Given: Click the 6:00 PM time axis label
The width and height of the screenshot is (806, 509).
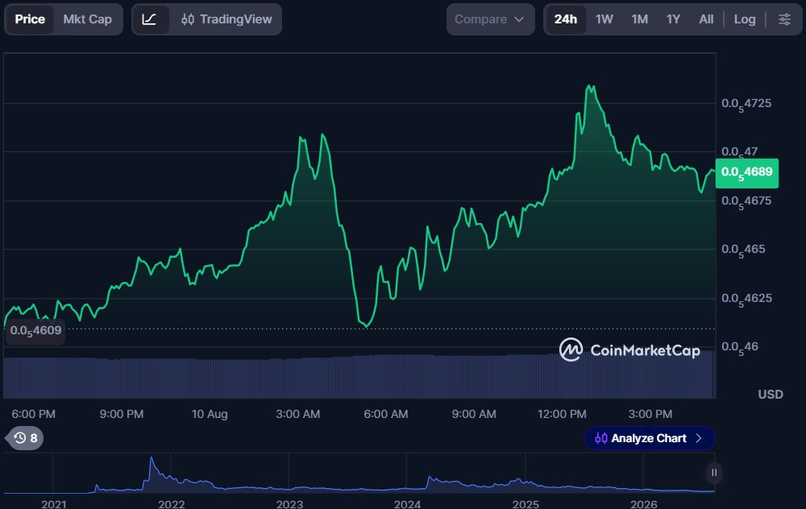Looking at the screenshot, I should click(x=33, y=414).
